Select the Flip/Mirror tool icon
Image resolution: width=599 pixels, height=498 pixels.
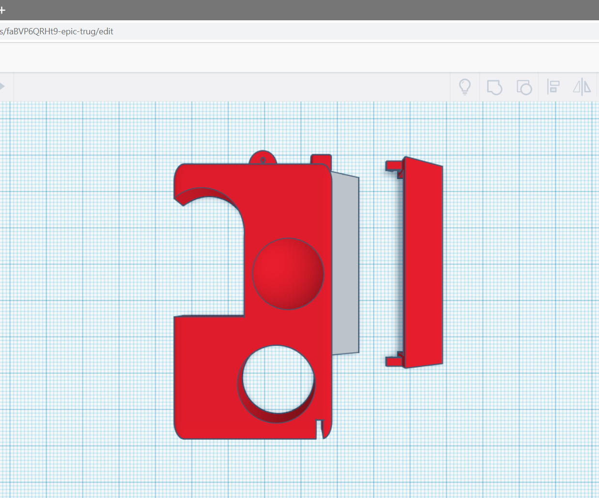pyautogui.click(x=581, y=87)
